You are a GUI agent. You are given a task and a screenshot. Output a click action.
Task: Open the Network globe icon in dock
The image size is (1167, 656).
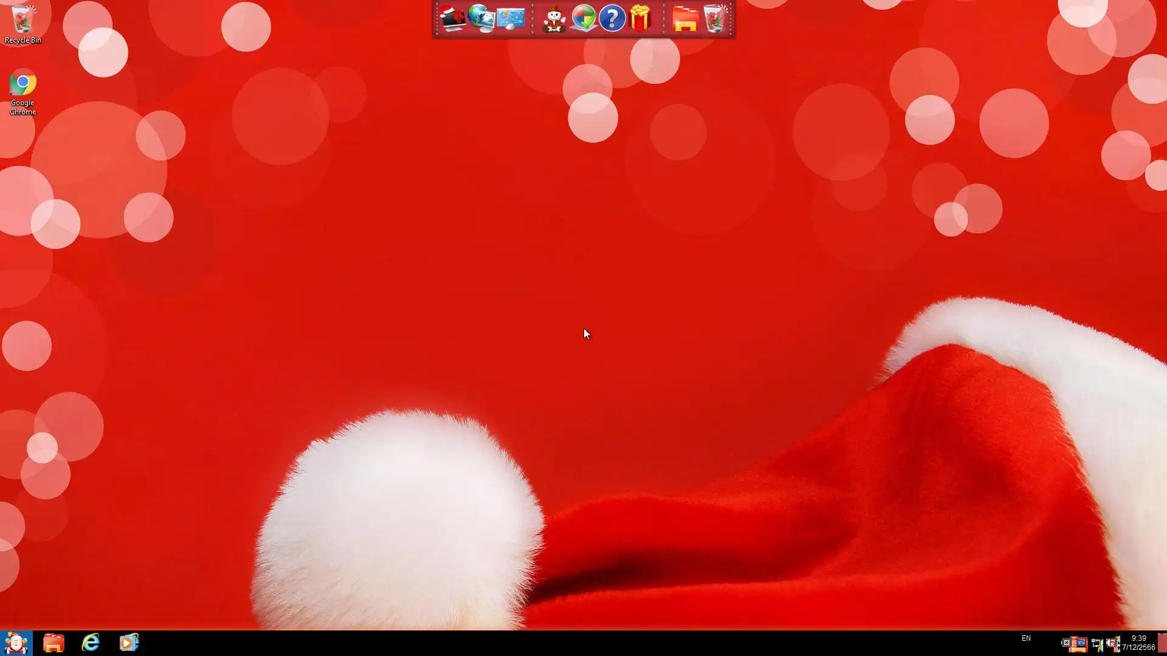[x=481, y=19]
